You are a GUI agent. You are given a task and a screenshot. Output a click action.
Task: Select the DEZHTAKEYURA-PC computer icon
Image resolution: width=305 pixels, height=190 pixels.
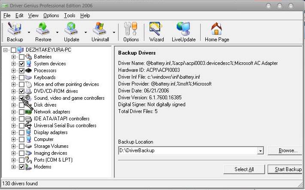(20, 50)
